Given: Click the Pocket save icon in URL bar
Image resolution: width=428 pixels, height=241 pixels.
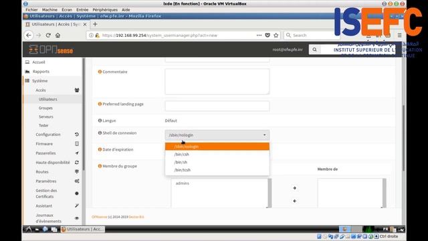Looking at the screenshot, I should point(267,35).
